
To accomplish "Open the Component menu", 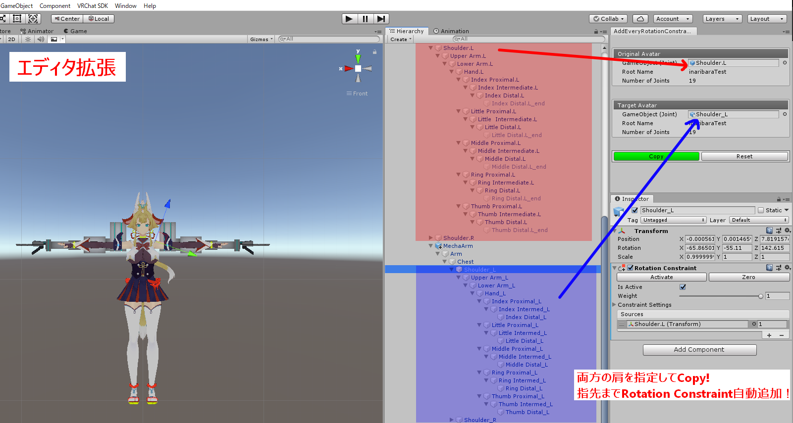I will pos(55,6).
